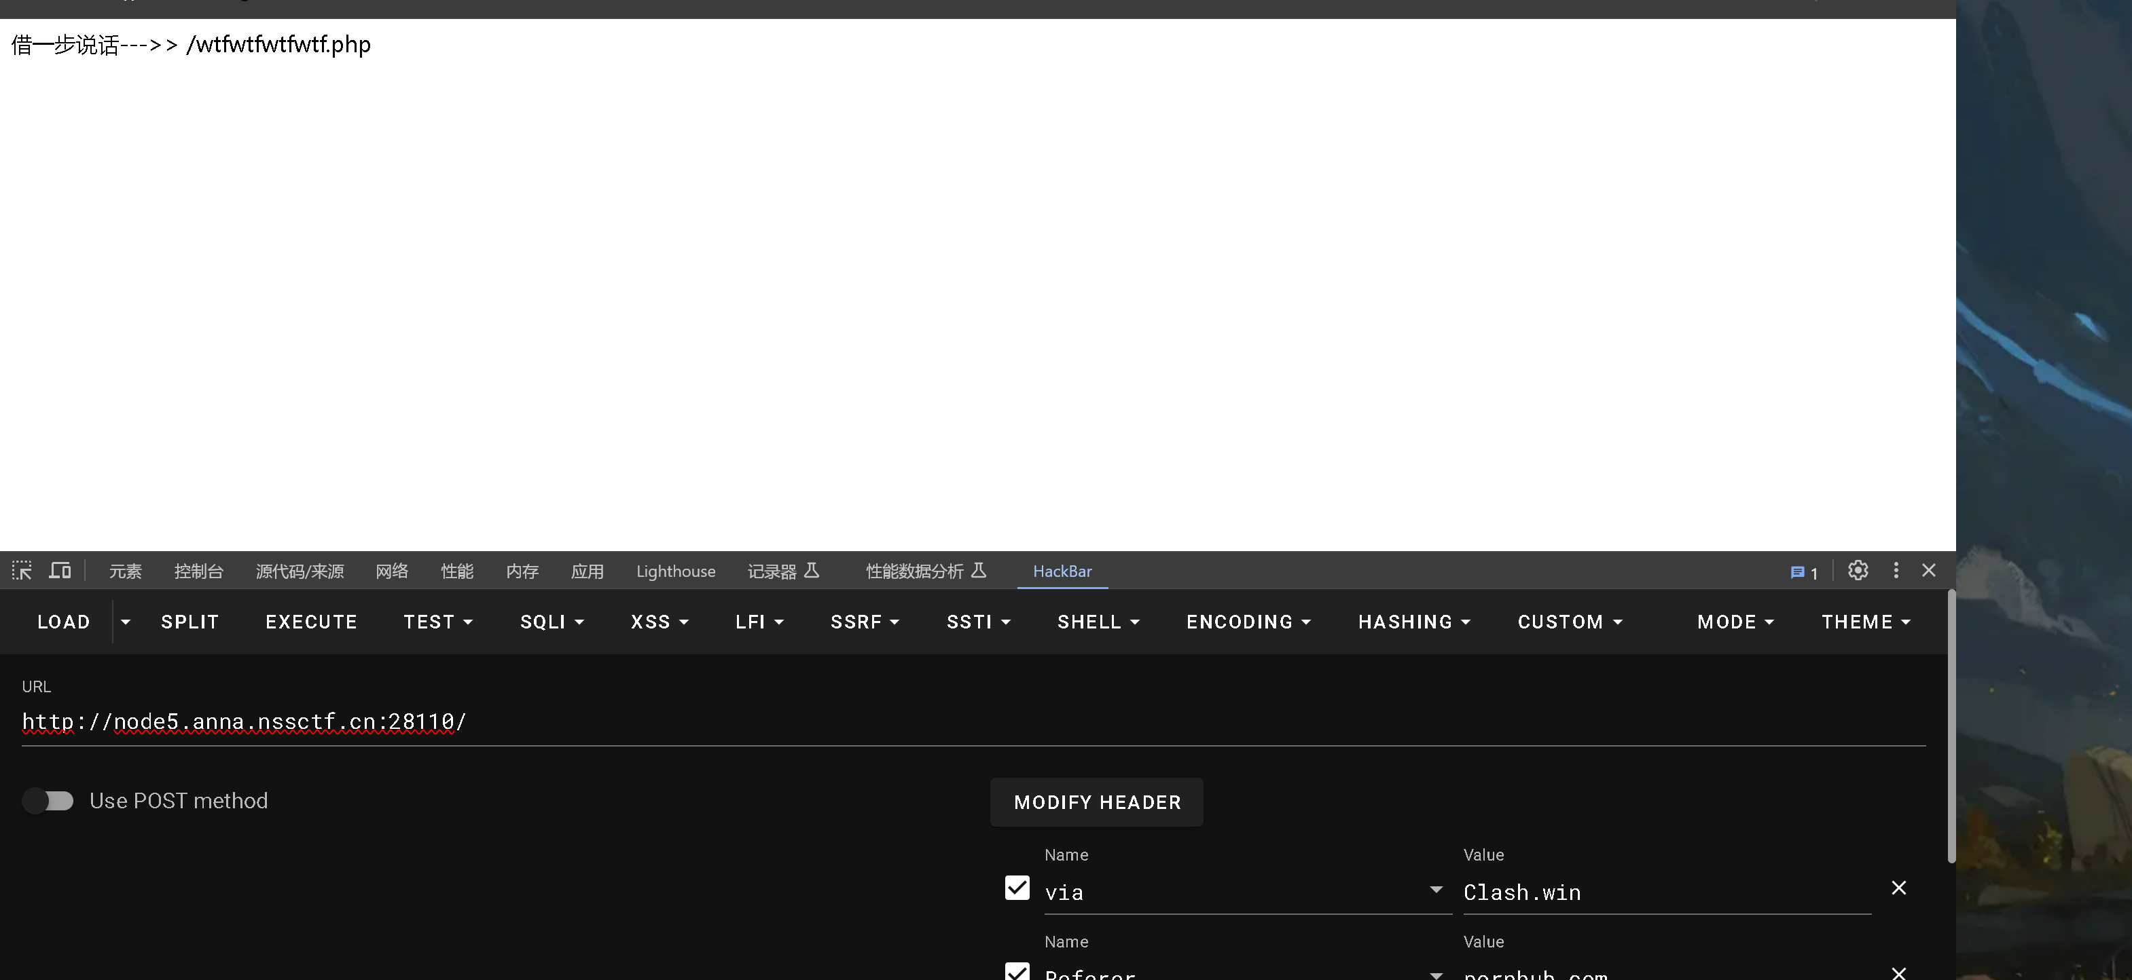Switch to the 记录器 tab
The image size is (2132, 980).
click(783, 571)
